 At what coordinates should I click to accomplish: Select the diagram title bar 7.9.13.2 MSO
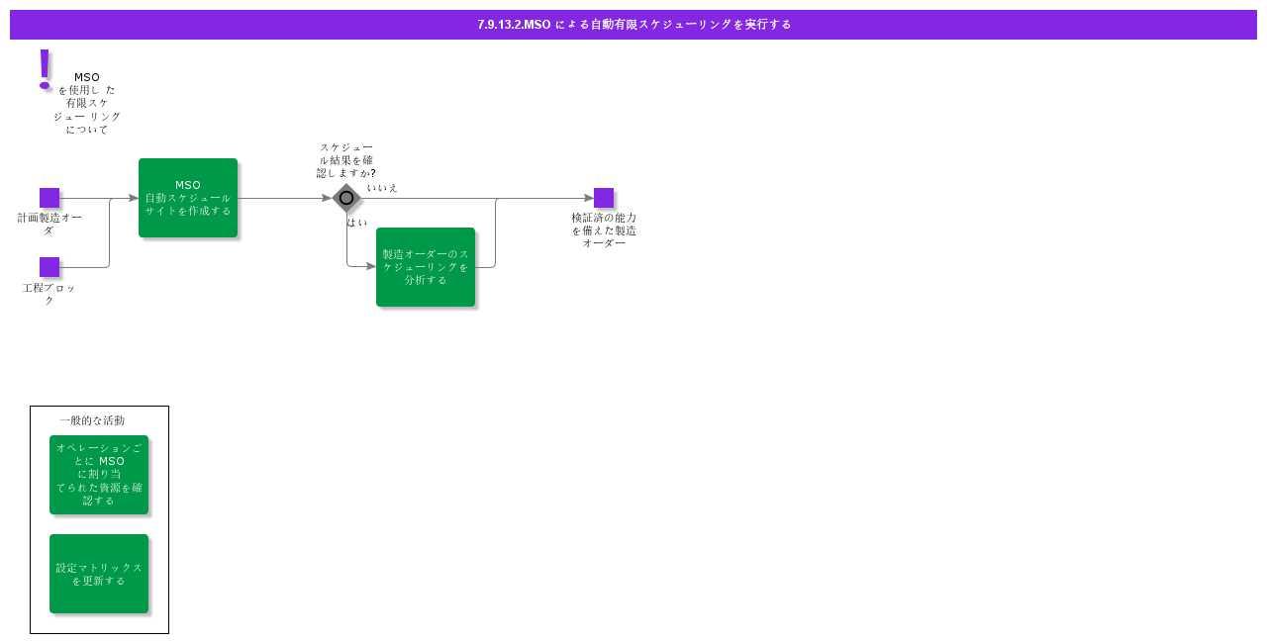[633, 24]
